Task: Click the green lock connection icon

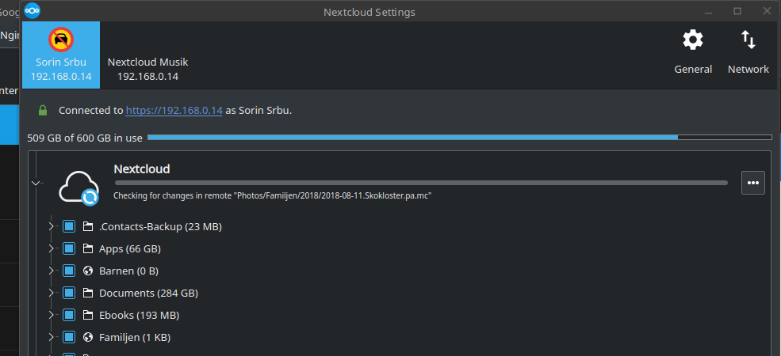Action: pyautogui.click(x=43, y=111)
